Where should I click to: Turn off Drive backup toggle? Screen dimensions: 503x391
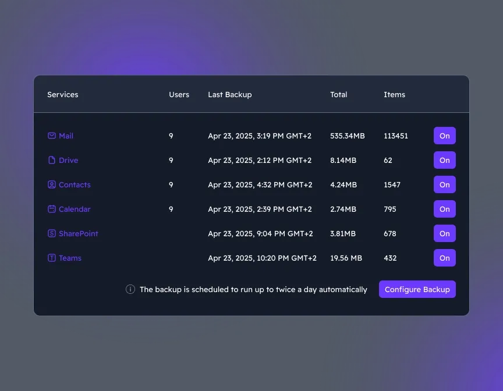444,160
